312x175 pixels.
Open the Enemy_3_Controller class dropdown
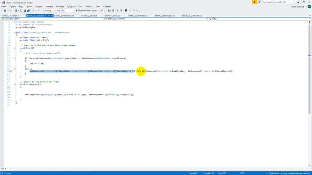(156, 19)
